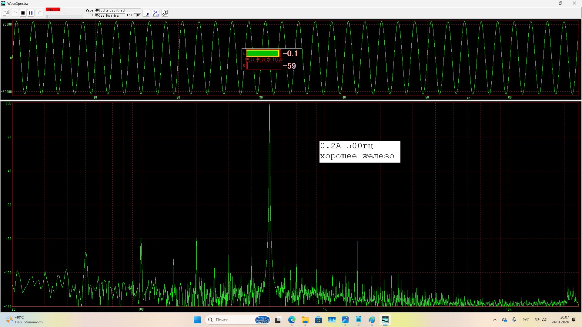
Task: Click the loop/repeat playback icon
Action: (39, 13)
